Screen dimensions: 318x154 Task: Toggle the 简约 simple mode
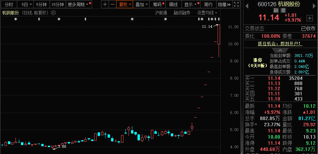[x=208, y=4]
